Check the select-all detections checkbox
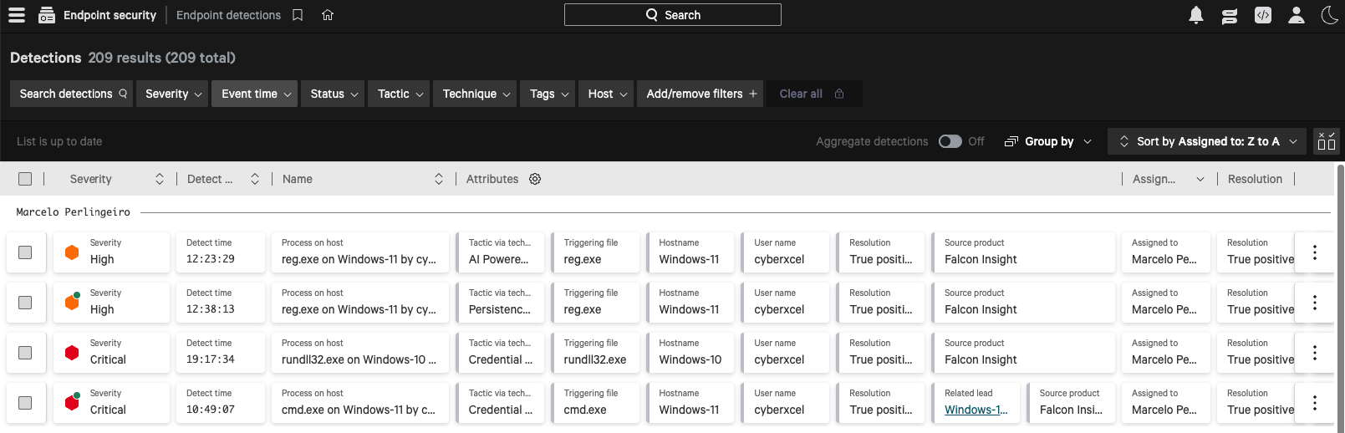 click(x=25, y=179)
